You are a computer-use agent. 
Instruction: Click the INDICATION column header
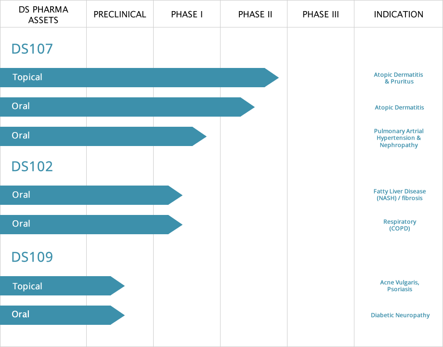[x=399, y=14]
